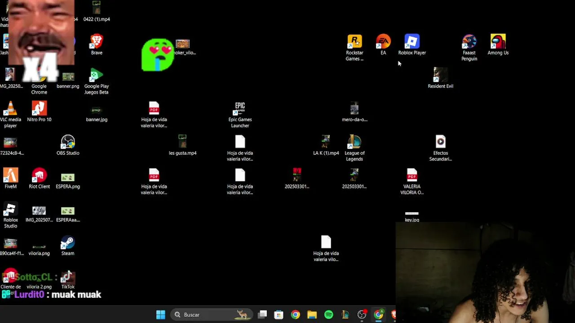Select the ESPERA.png image file
This screenshot has height=323, width=575.
(68, 181)
